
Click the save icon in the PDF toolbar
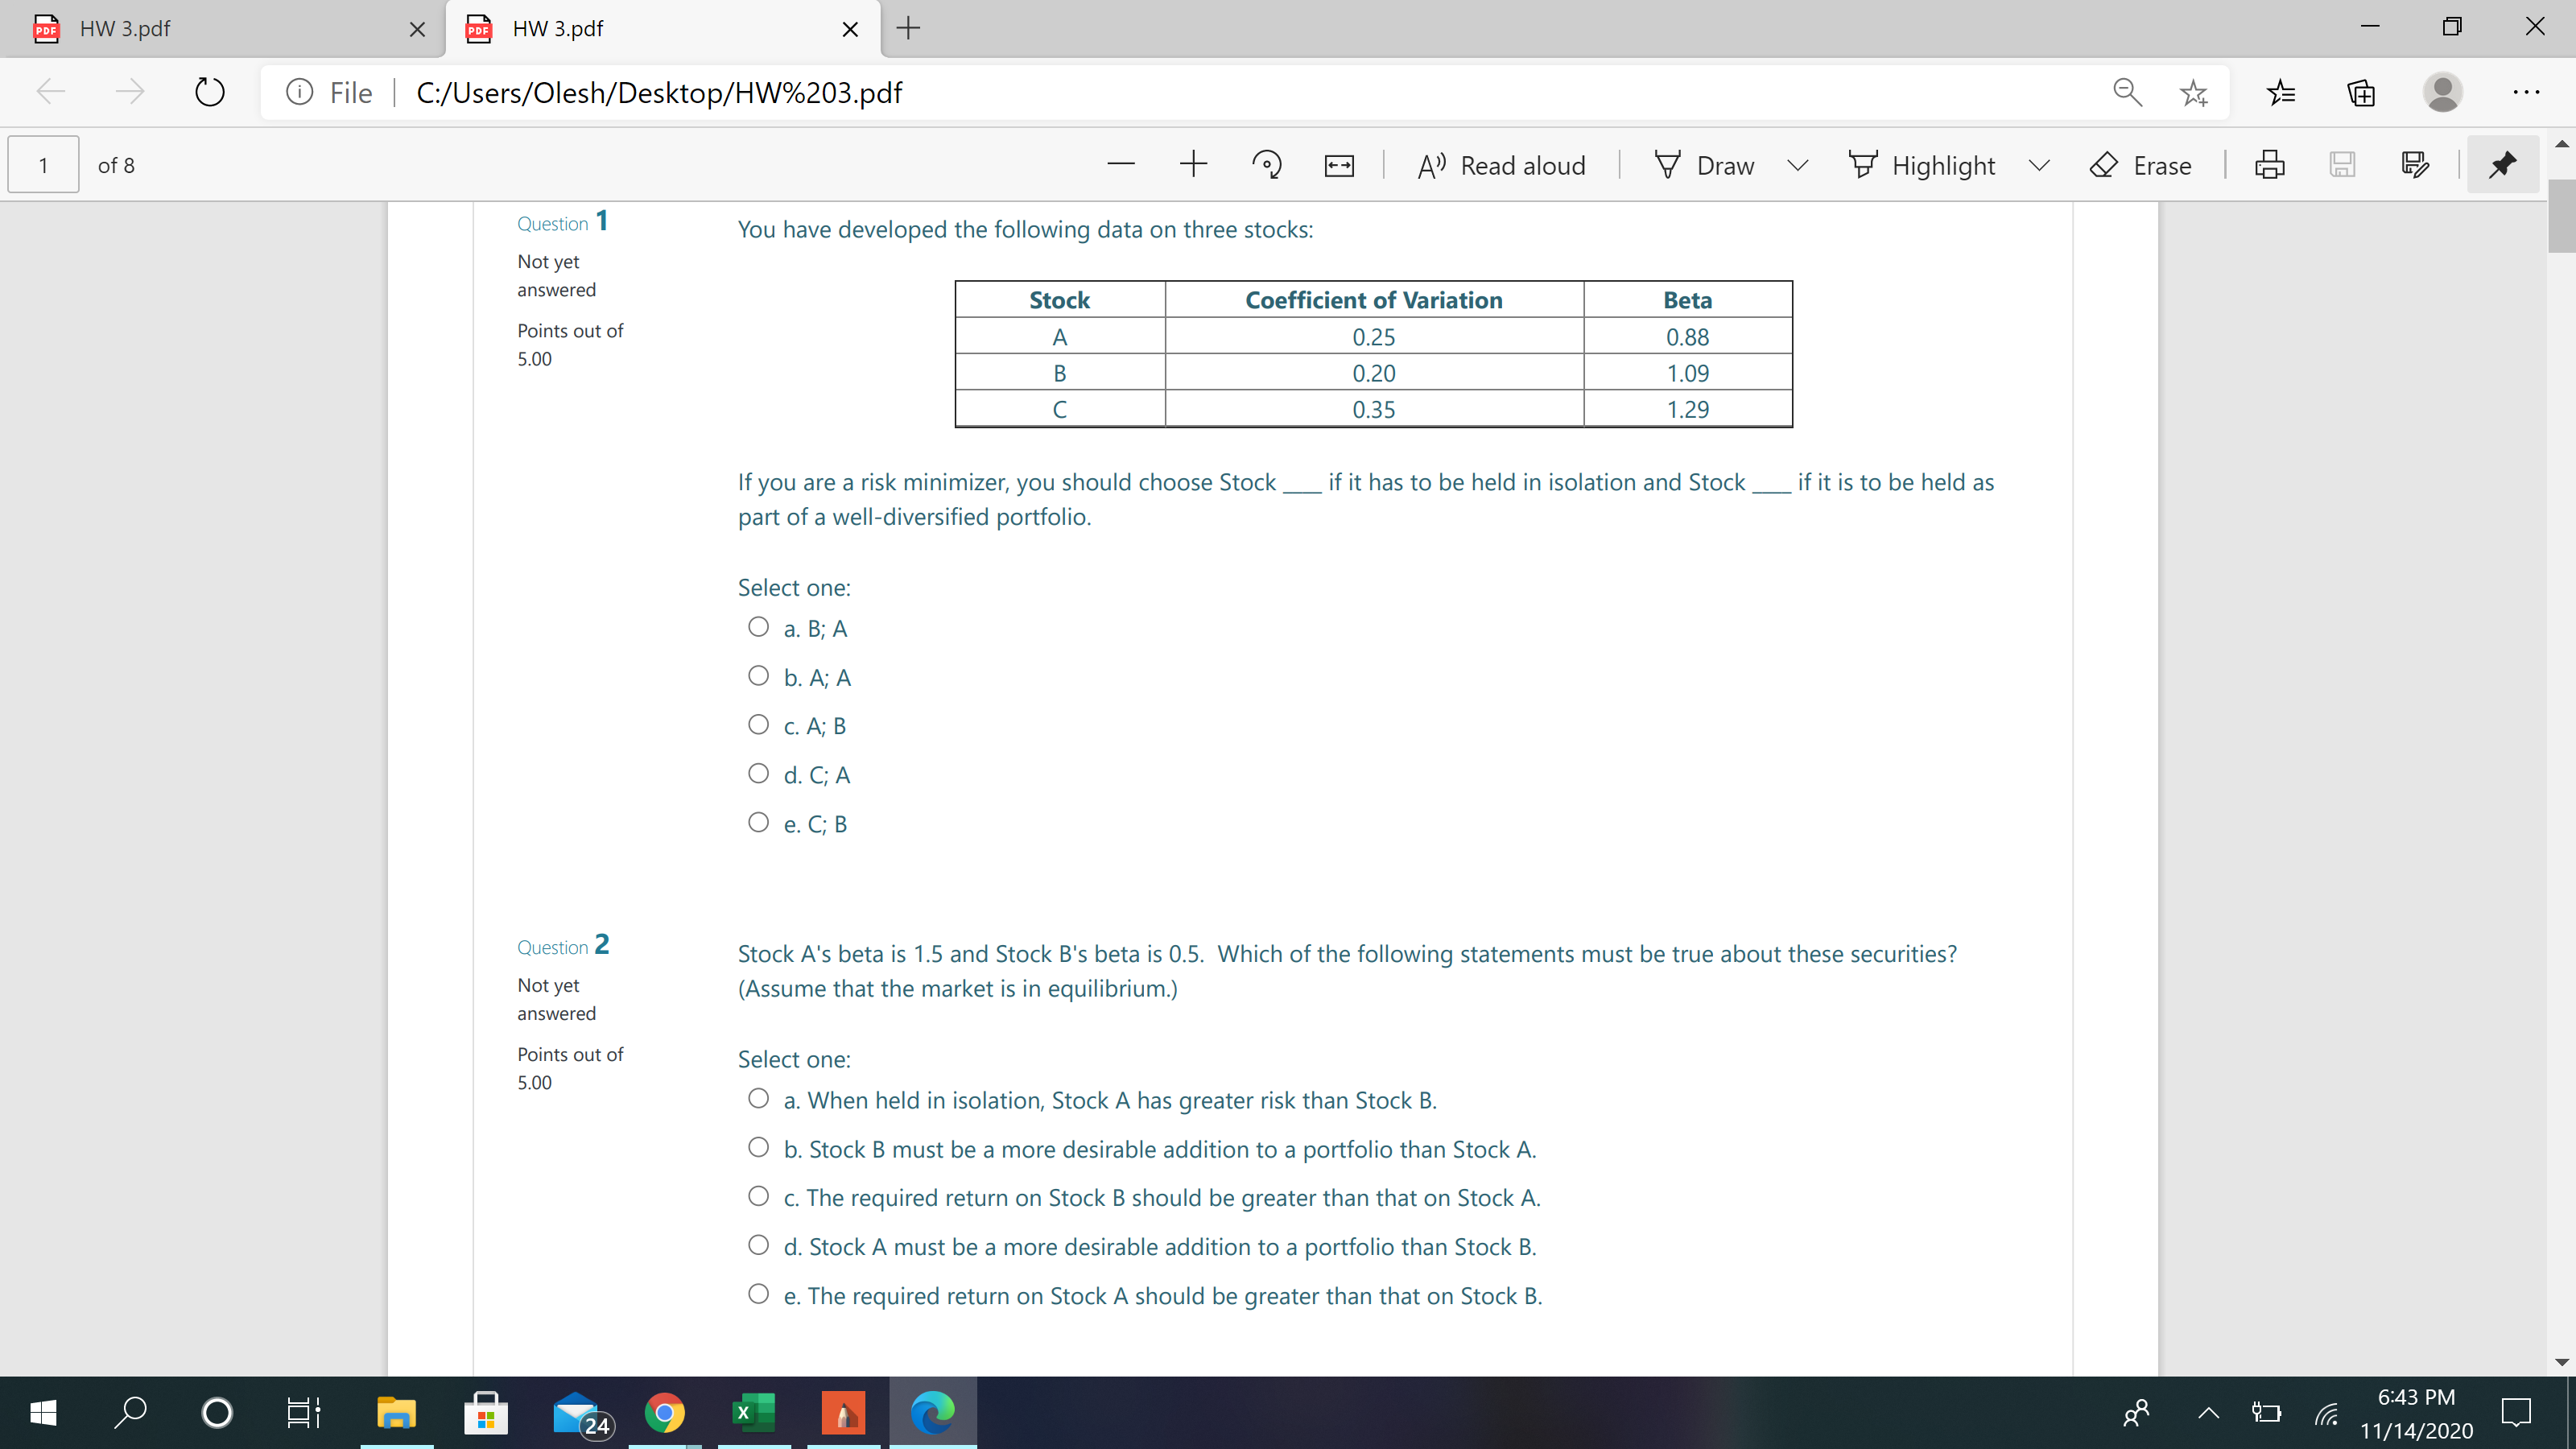click(x=2344, y=164)
